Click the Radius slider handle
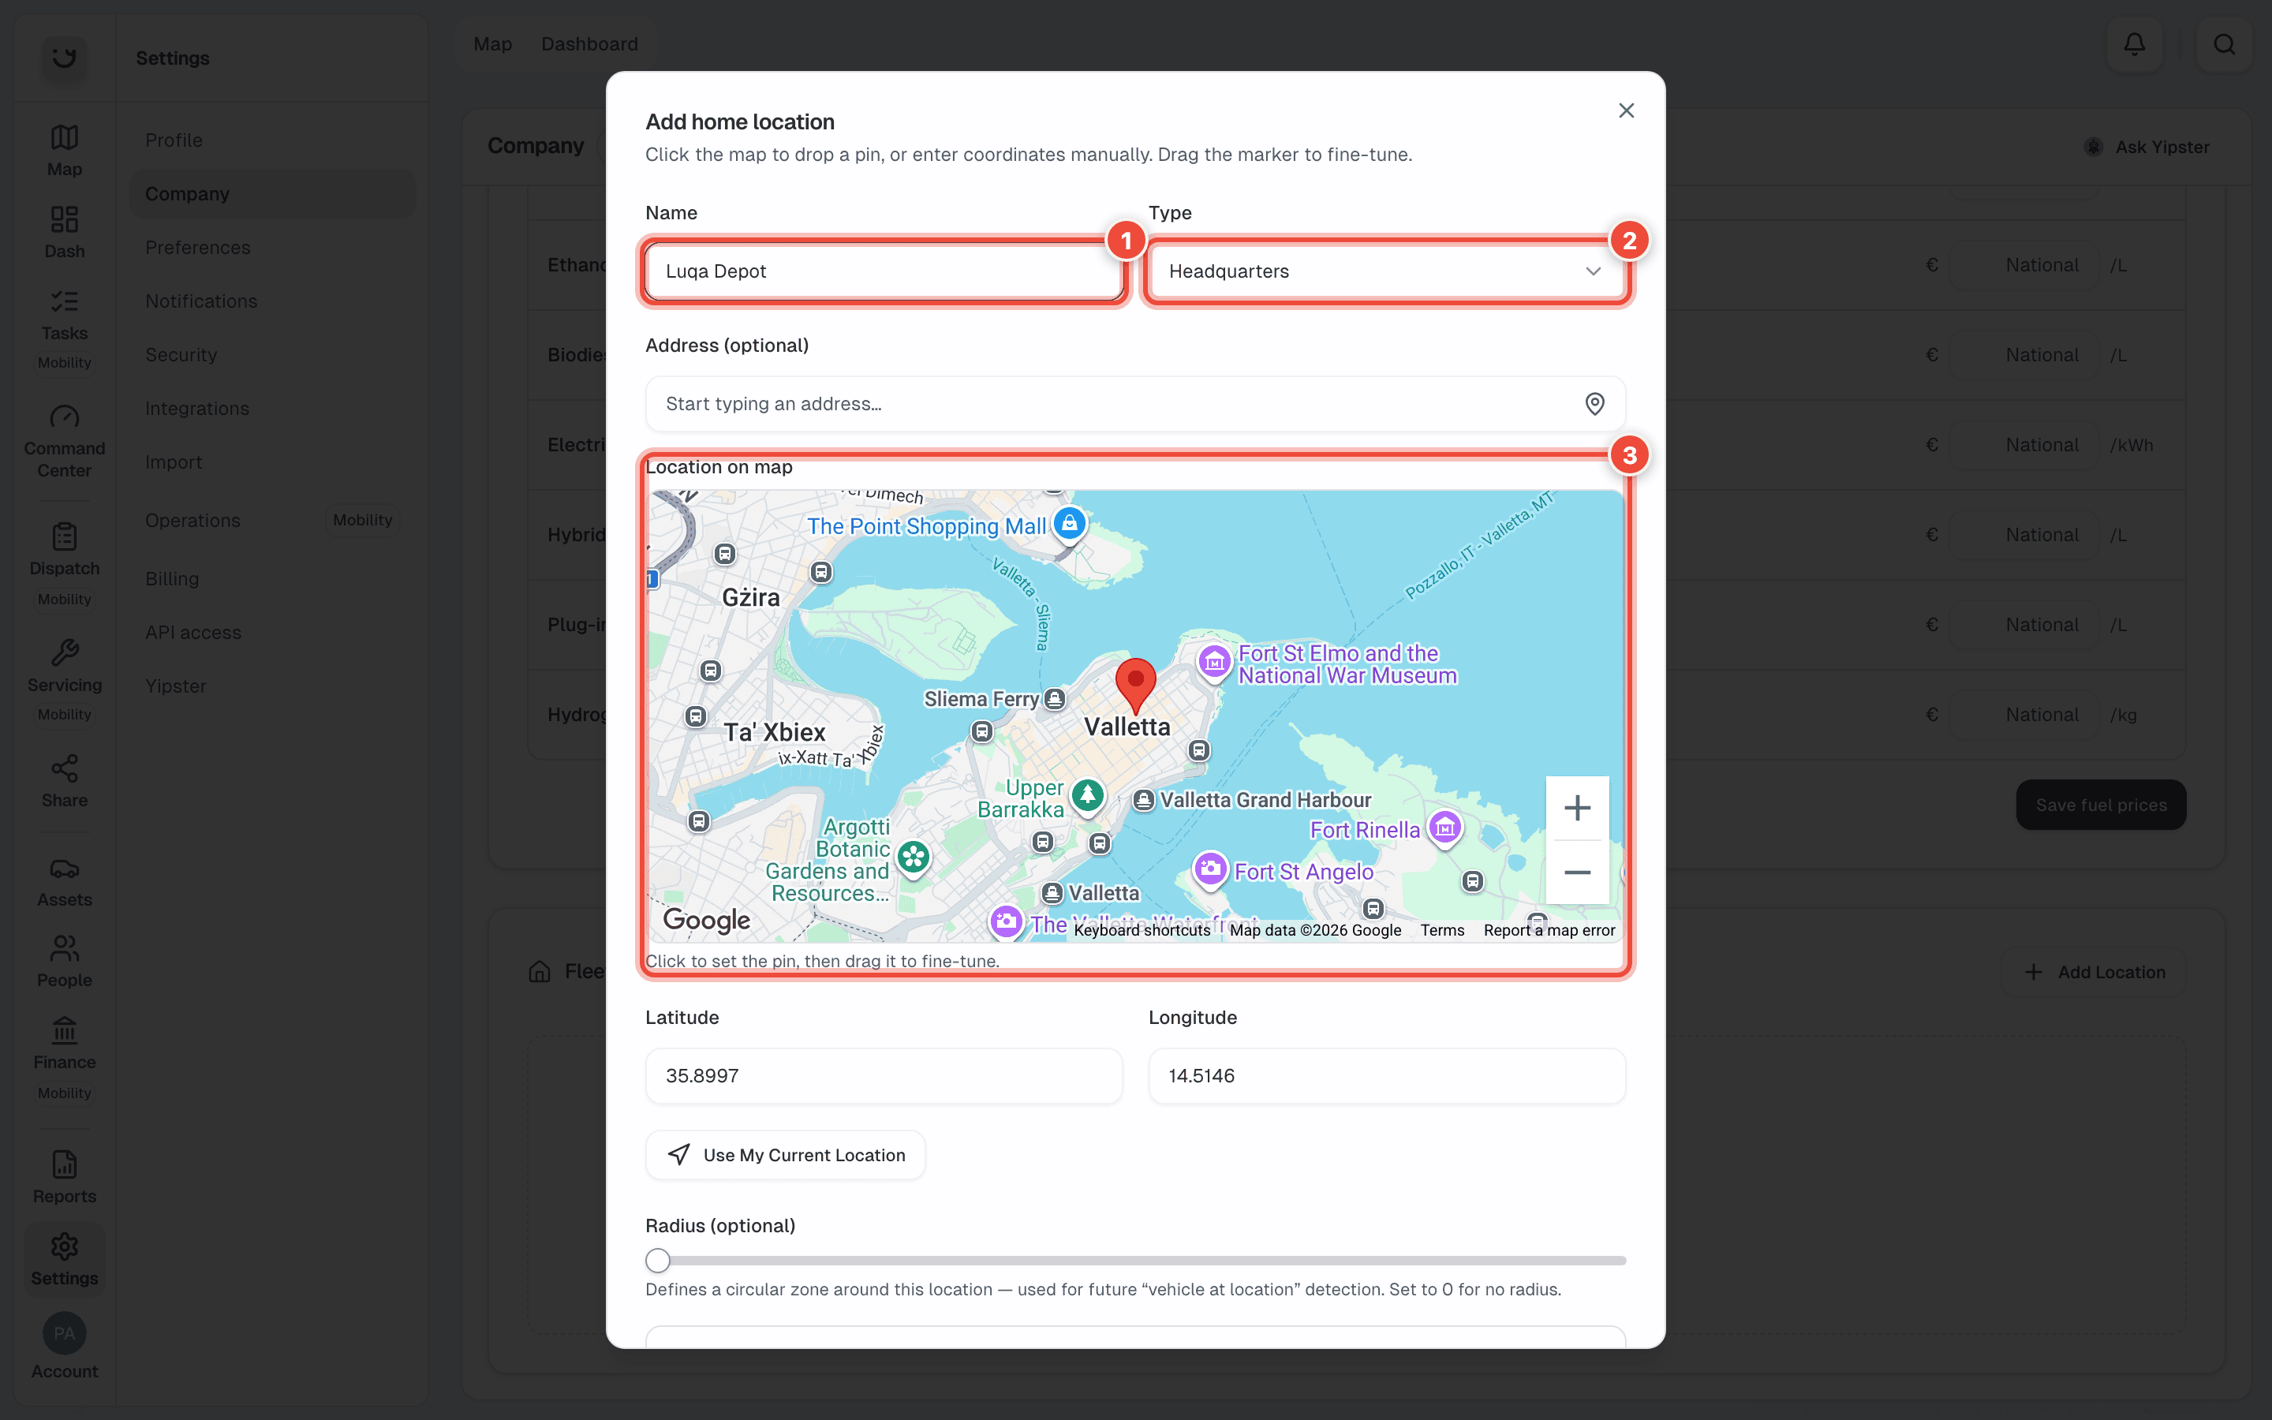Image resolution: width=2272 pixels, height=1420 pixels. 658,1261
